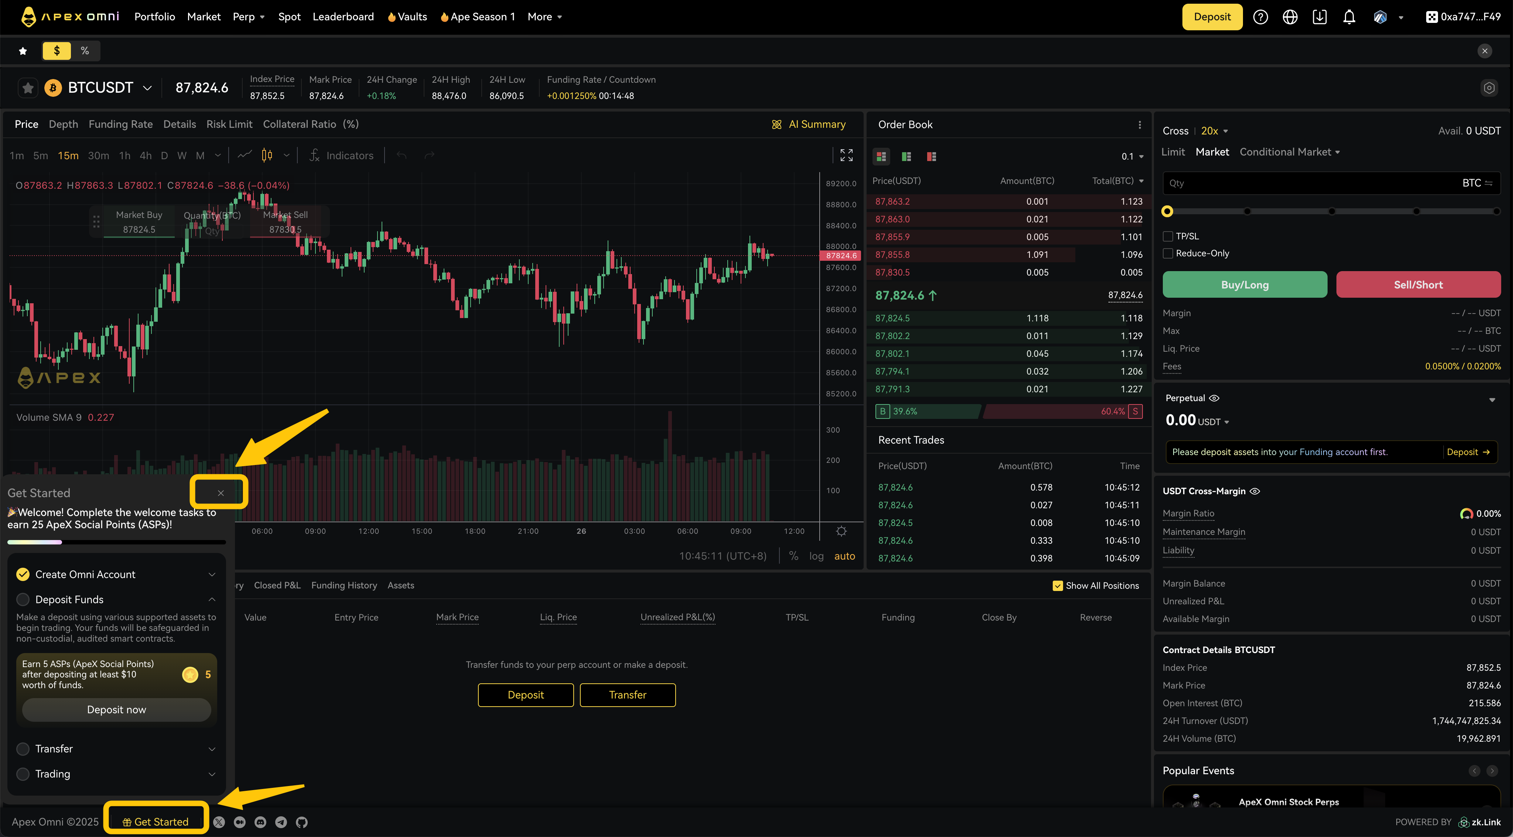1513x837 pixels.
Task: Click the chart fullscreen expand icon
Action: point(846,155)
